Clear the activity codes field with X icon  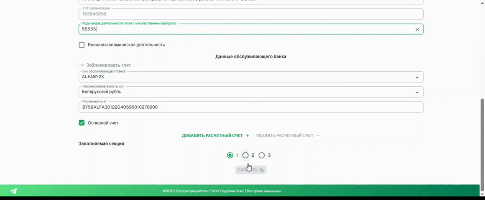(417, 30)
